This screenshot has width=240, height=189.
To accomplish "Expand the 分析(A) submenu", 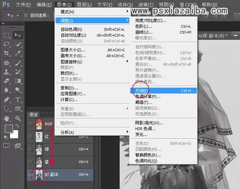I will tap(92, 132).
